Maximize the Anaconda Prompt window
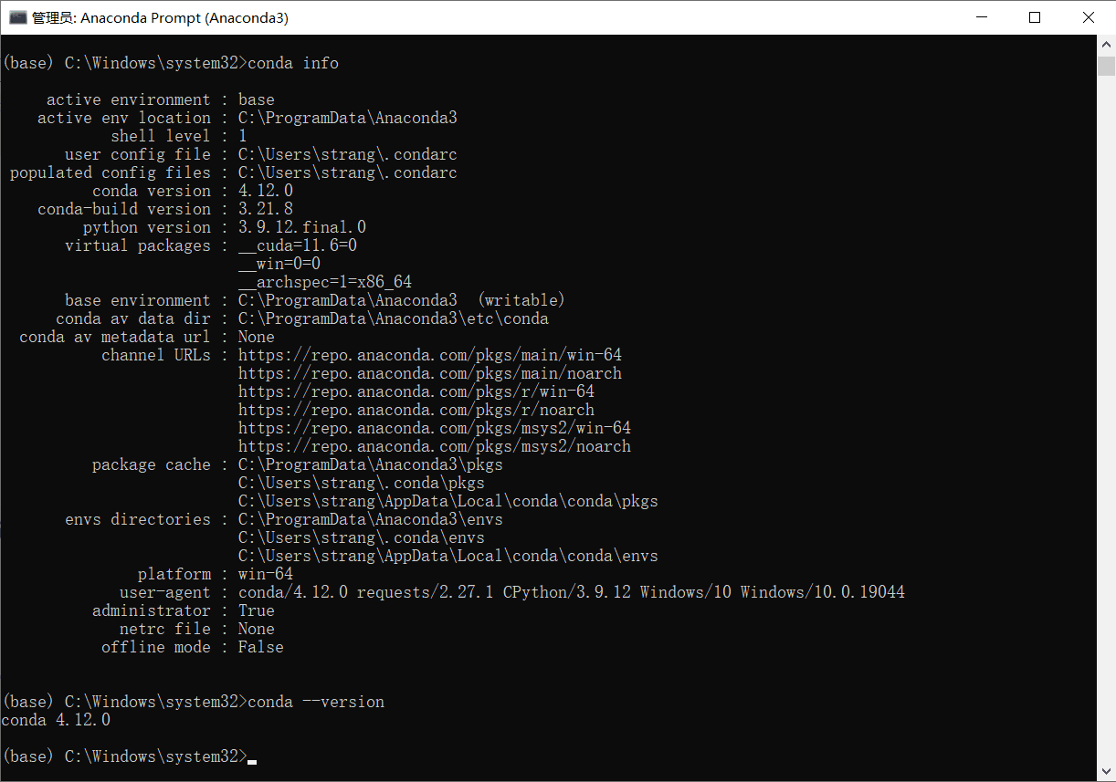Screen dimensions: 1116x782 (x=1035, y=17)
